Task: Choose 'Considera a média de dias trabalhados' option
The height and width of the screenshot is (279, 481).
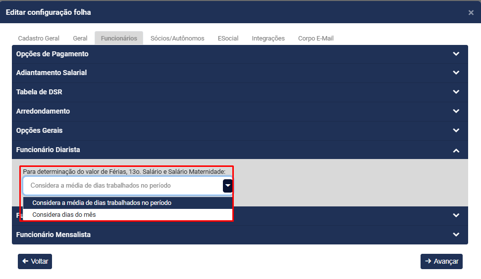Action: 128,203
